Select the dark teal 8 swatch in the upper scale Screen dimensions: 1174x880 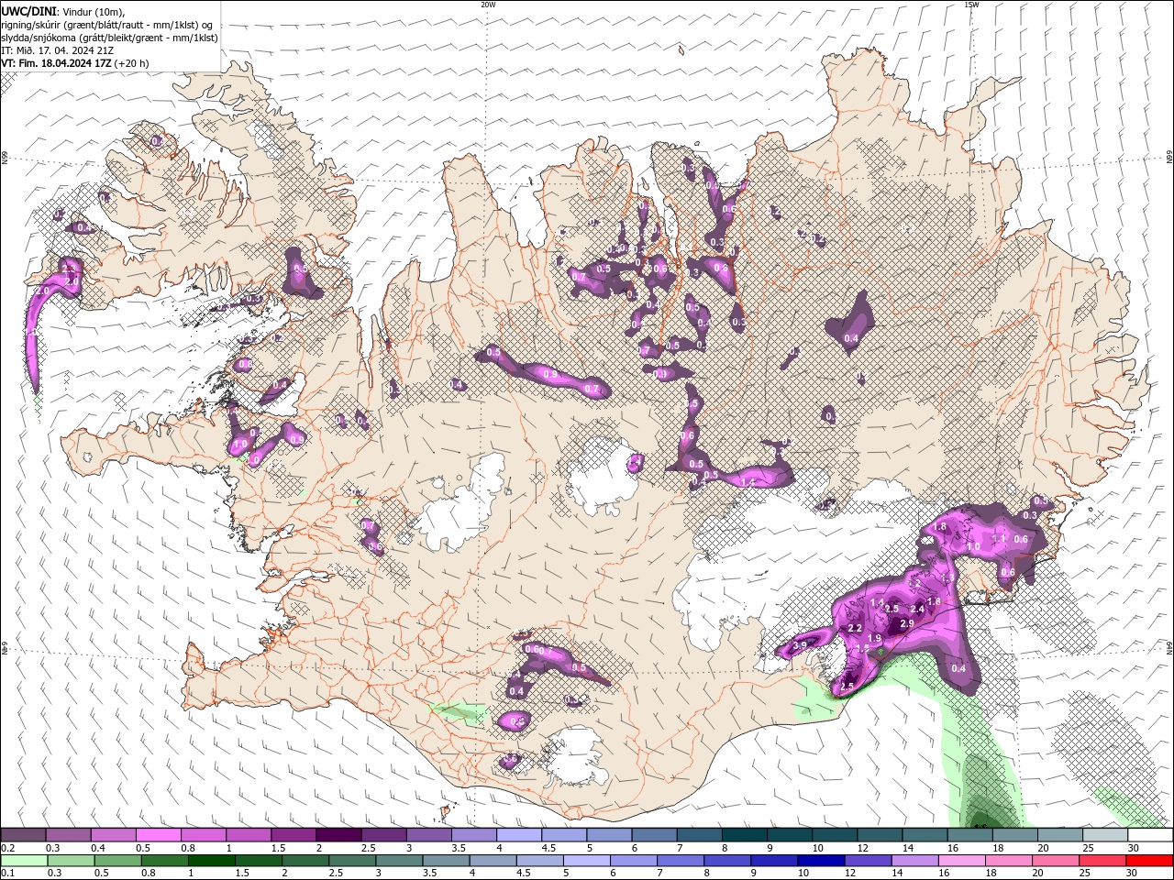point(744,835)
